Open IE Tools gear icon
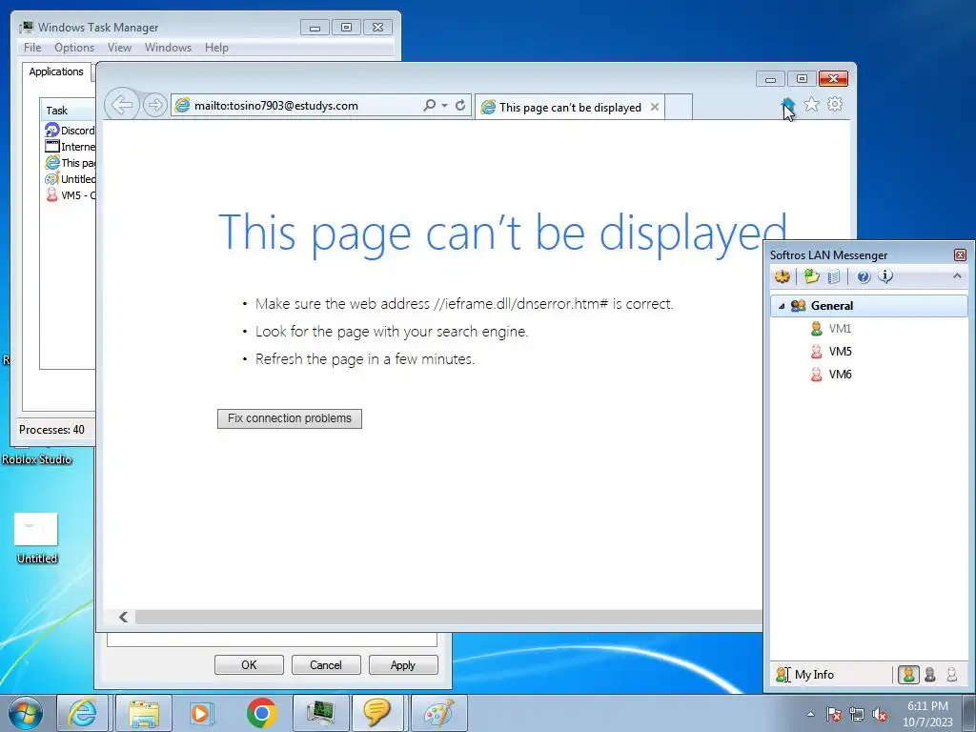 [x=835, y=105]
